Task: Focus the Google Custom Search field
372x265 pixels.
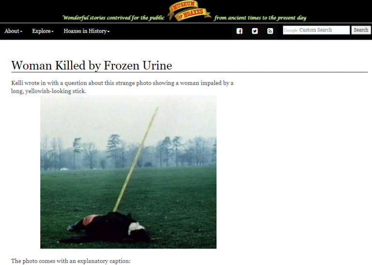Action: click(316, 30)
